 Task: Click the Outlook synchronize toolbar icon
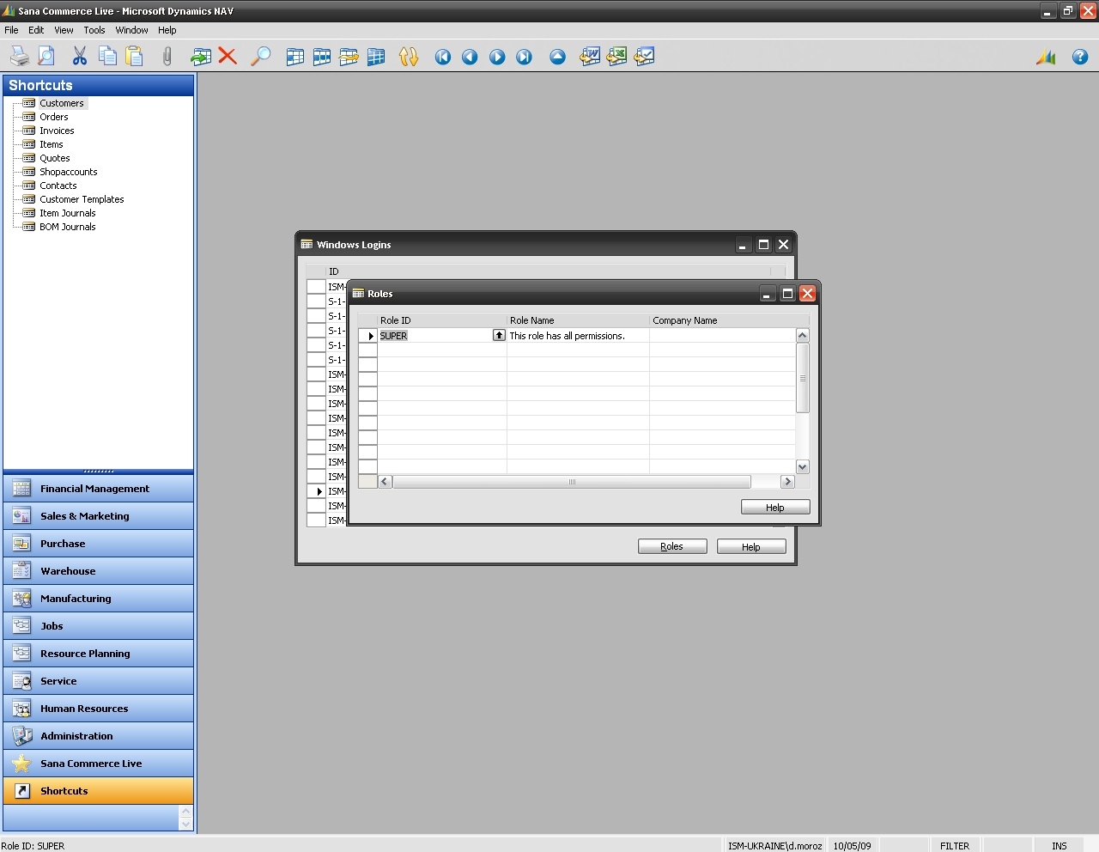point(644,57)
